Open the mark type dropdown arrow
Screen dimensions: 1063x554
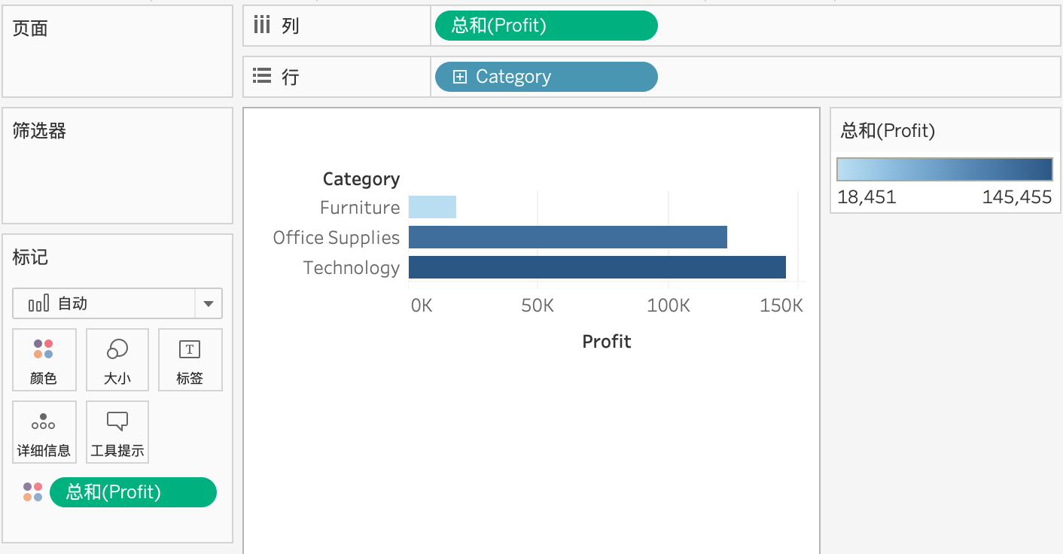pos(209,304)
